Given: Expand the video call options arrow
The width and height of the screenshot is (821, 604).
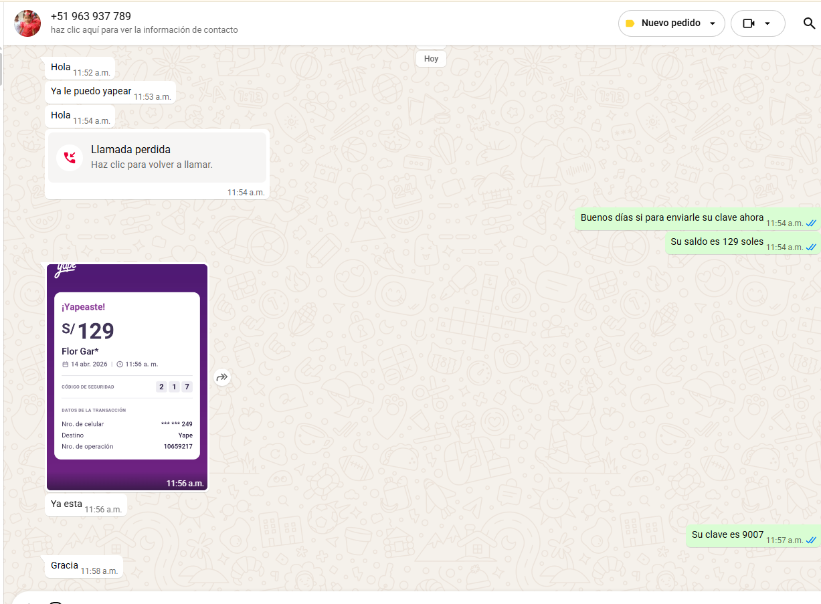Looking at the screenshot, I should click(x=767, y=23).
